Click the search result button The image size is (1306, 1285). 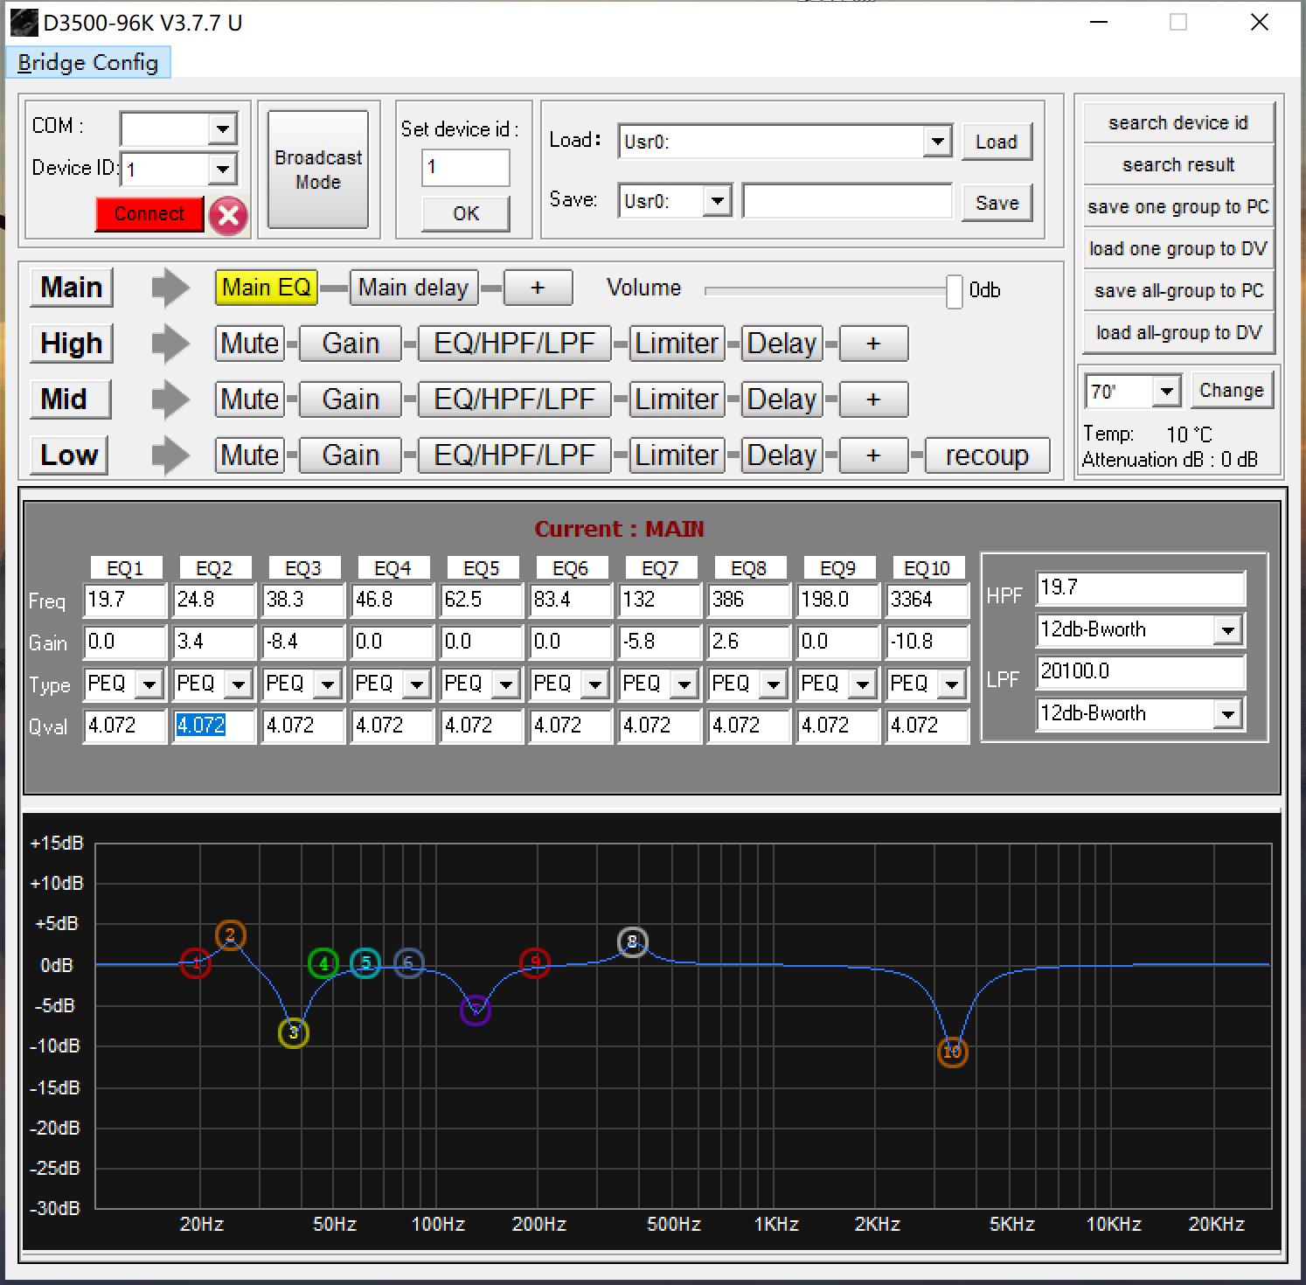[x=1178, y=164]
